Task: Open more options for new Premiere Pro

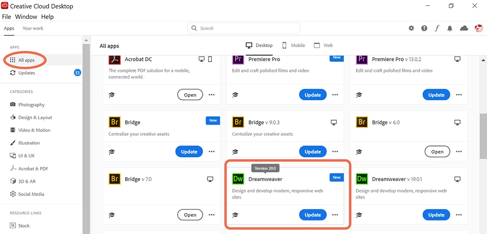Action: [x=335, y=95]
